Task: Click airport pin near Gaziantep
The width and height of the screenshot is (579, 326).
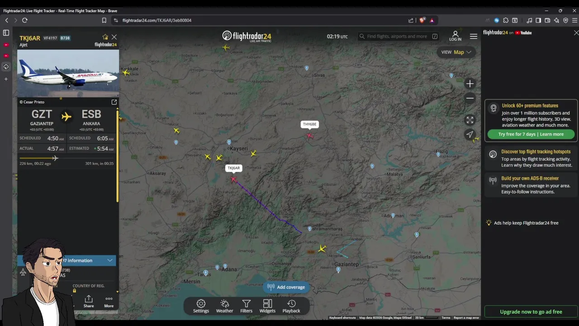Action: 338,270
